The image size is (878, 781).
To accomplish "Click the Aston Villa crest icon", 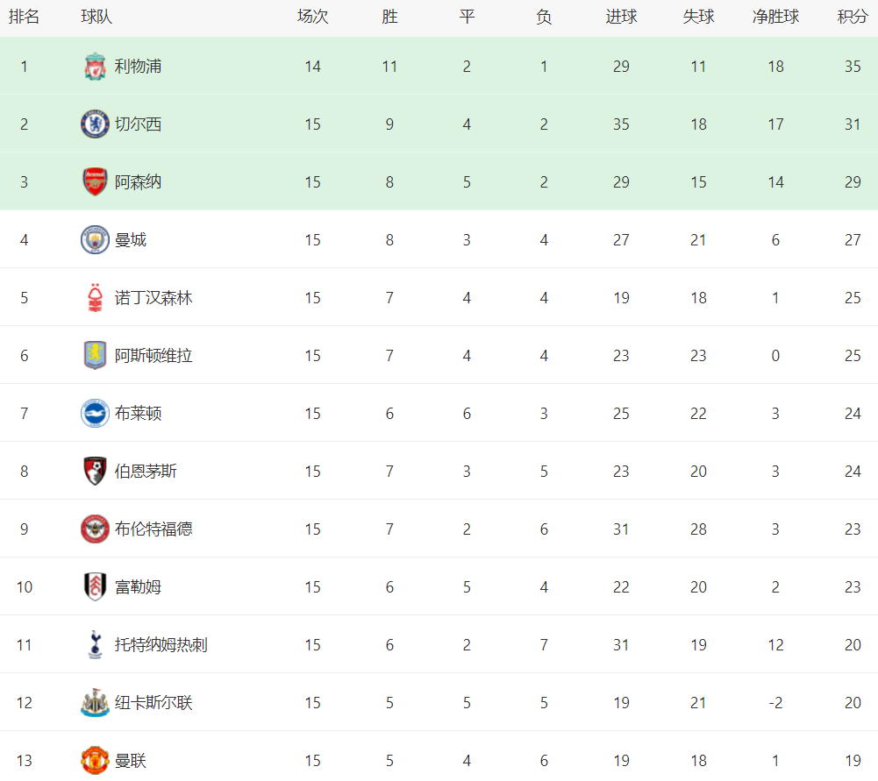I will [x=96, y=355].
